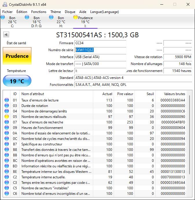The image size is (195, 200).
Task: Click yellow status orb for attribute 05
Action: (x=7, y=117)
